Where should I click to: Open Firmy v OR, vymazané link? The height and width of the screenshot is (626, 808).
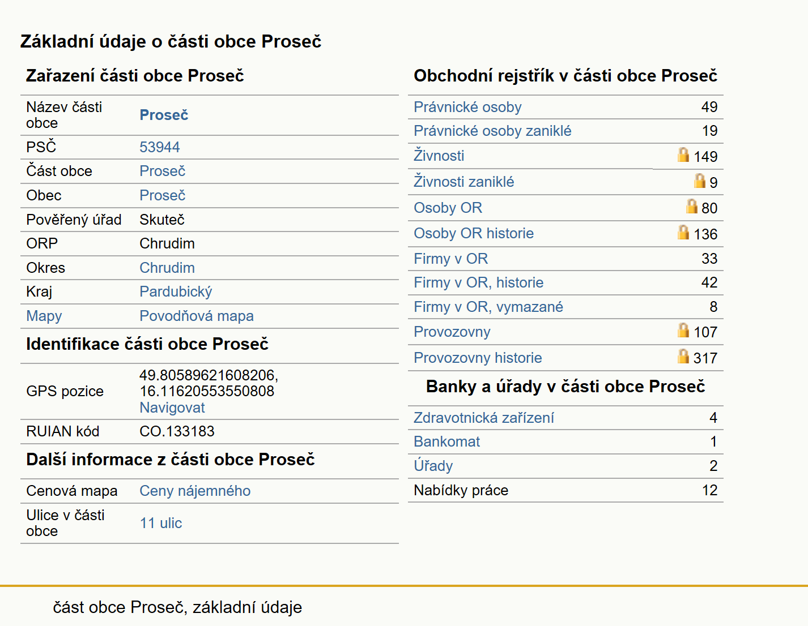pyautogui.click(x=488, y=307)
